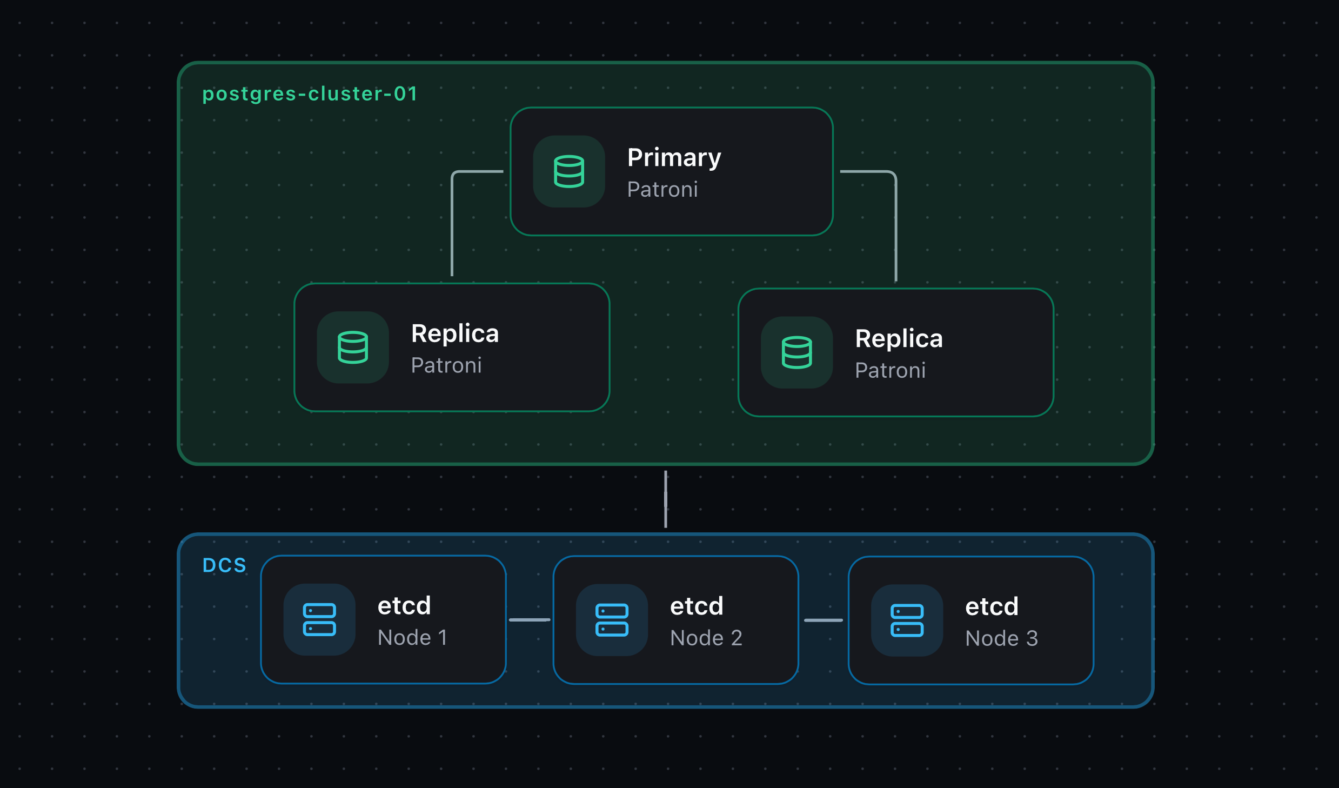The height and width of the screenshot is (788, 1339).
Task: Click the etcd title above Node 3
Action: [992, 606]
